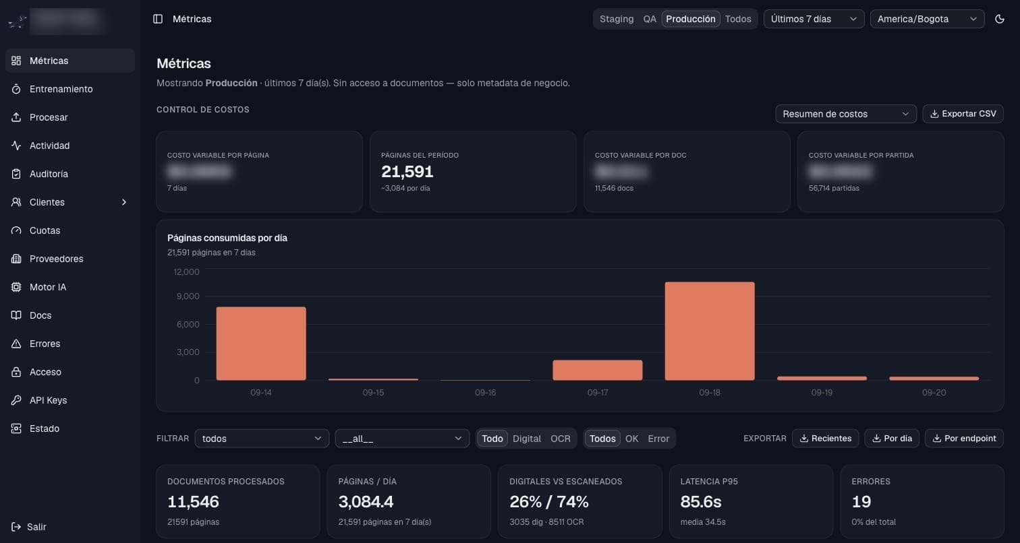The image size is (1020, 543).
Task: Go to Procesar page
Action: tap(70, 117)
